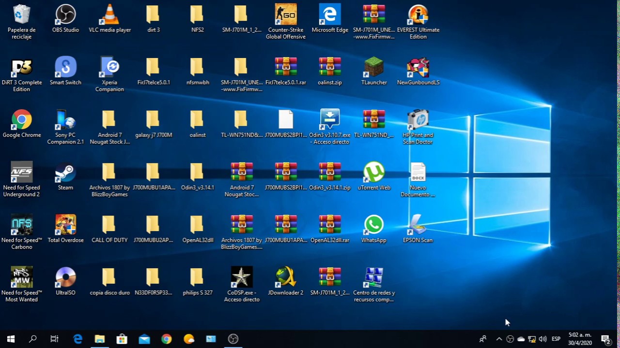
Task: Open network status in the tray
Action: point(532,339)
